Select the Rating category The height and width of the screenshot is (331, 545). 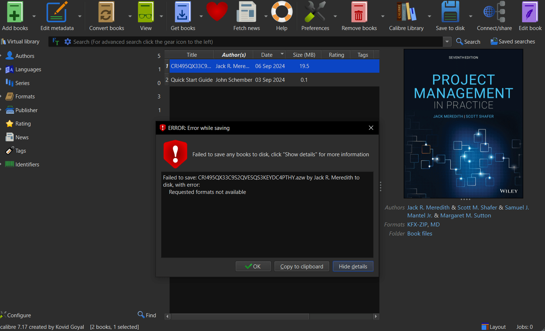23,124
